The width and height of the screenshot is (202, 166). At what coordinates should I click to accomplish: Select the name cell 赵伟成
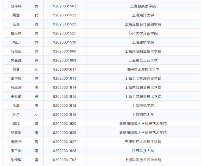(x=16, y=6)
